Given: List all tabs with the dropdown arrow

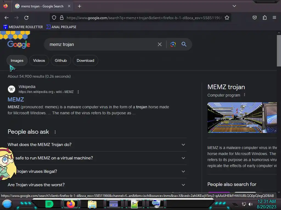Looking at the screenshot, I should coord(234,6).
